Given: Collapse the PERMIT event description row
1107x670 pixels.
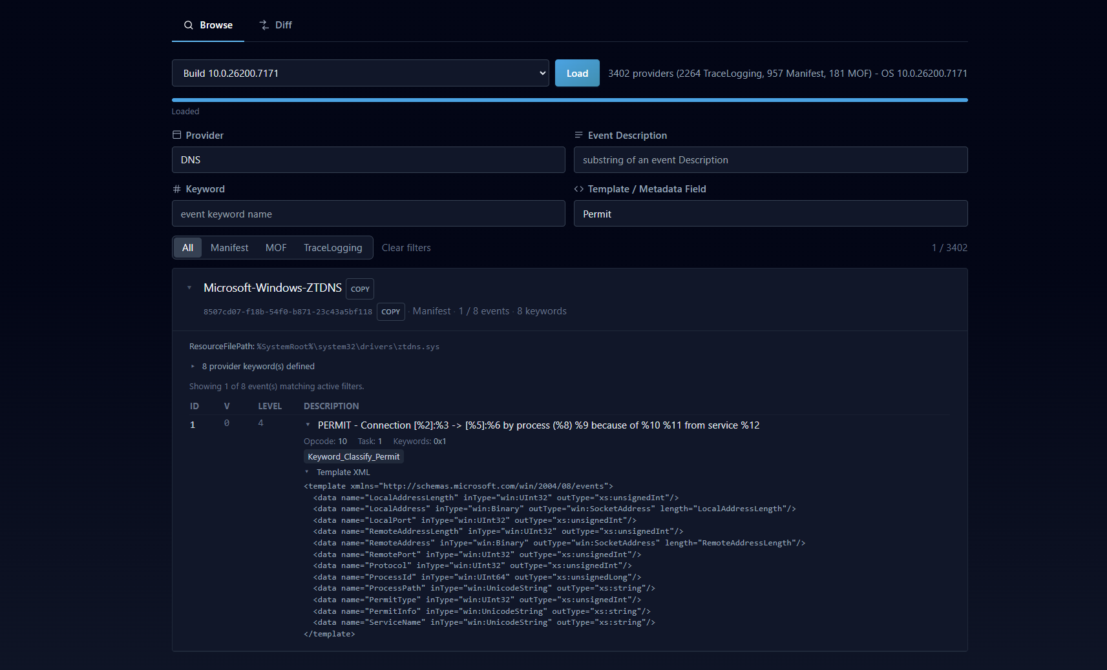Looking at the screenshot, I should (x=308, y=425).
